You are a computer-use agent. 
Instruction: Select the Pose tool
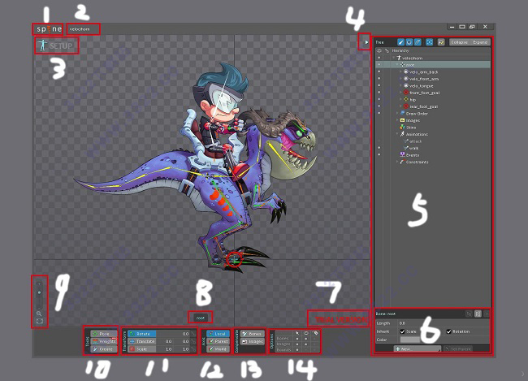click(104, 333)
